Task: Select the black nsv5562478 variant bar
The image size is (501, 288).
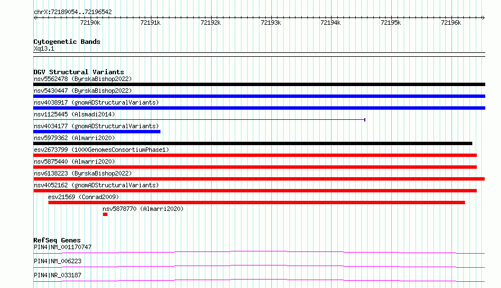Action: (x=259, y=84)
